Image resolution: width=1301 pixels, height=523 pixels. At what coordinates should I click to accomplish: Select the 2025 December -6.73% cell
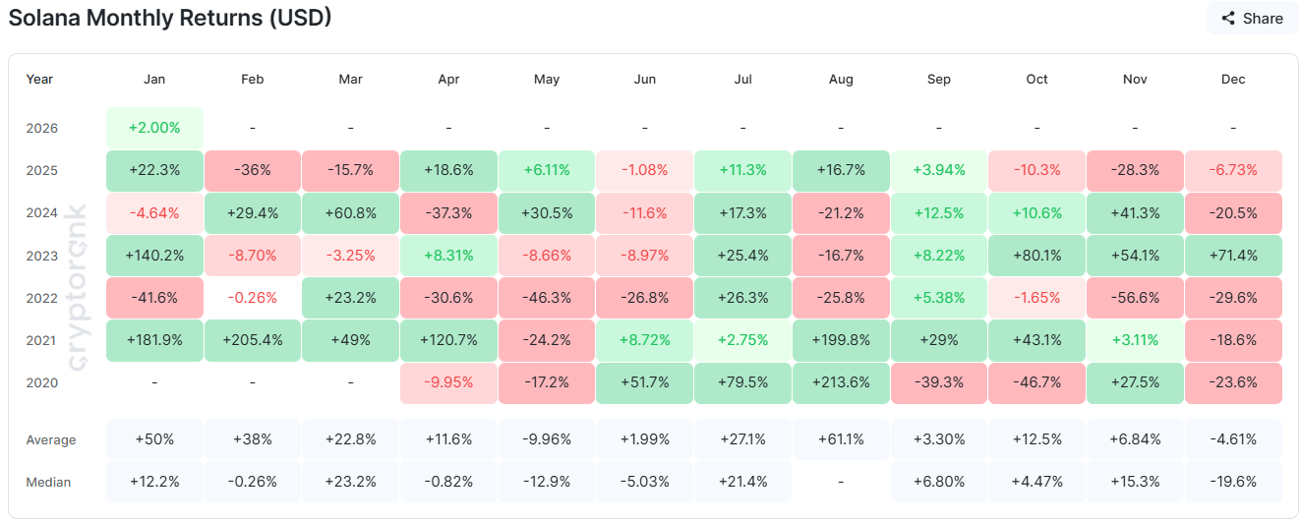(1233, 170)
